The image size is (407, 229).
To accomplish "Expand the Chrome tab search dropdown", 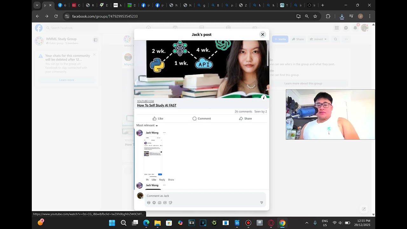I will pos(37,5).
